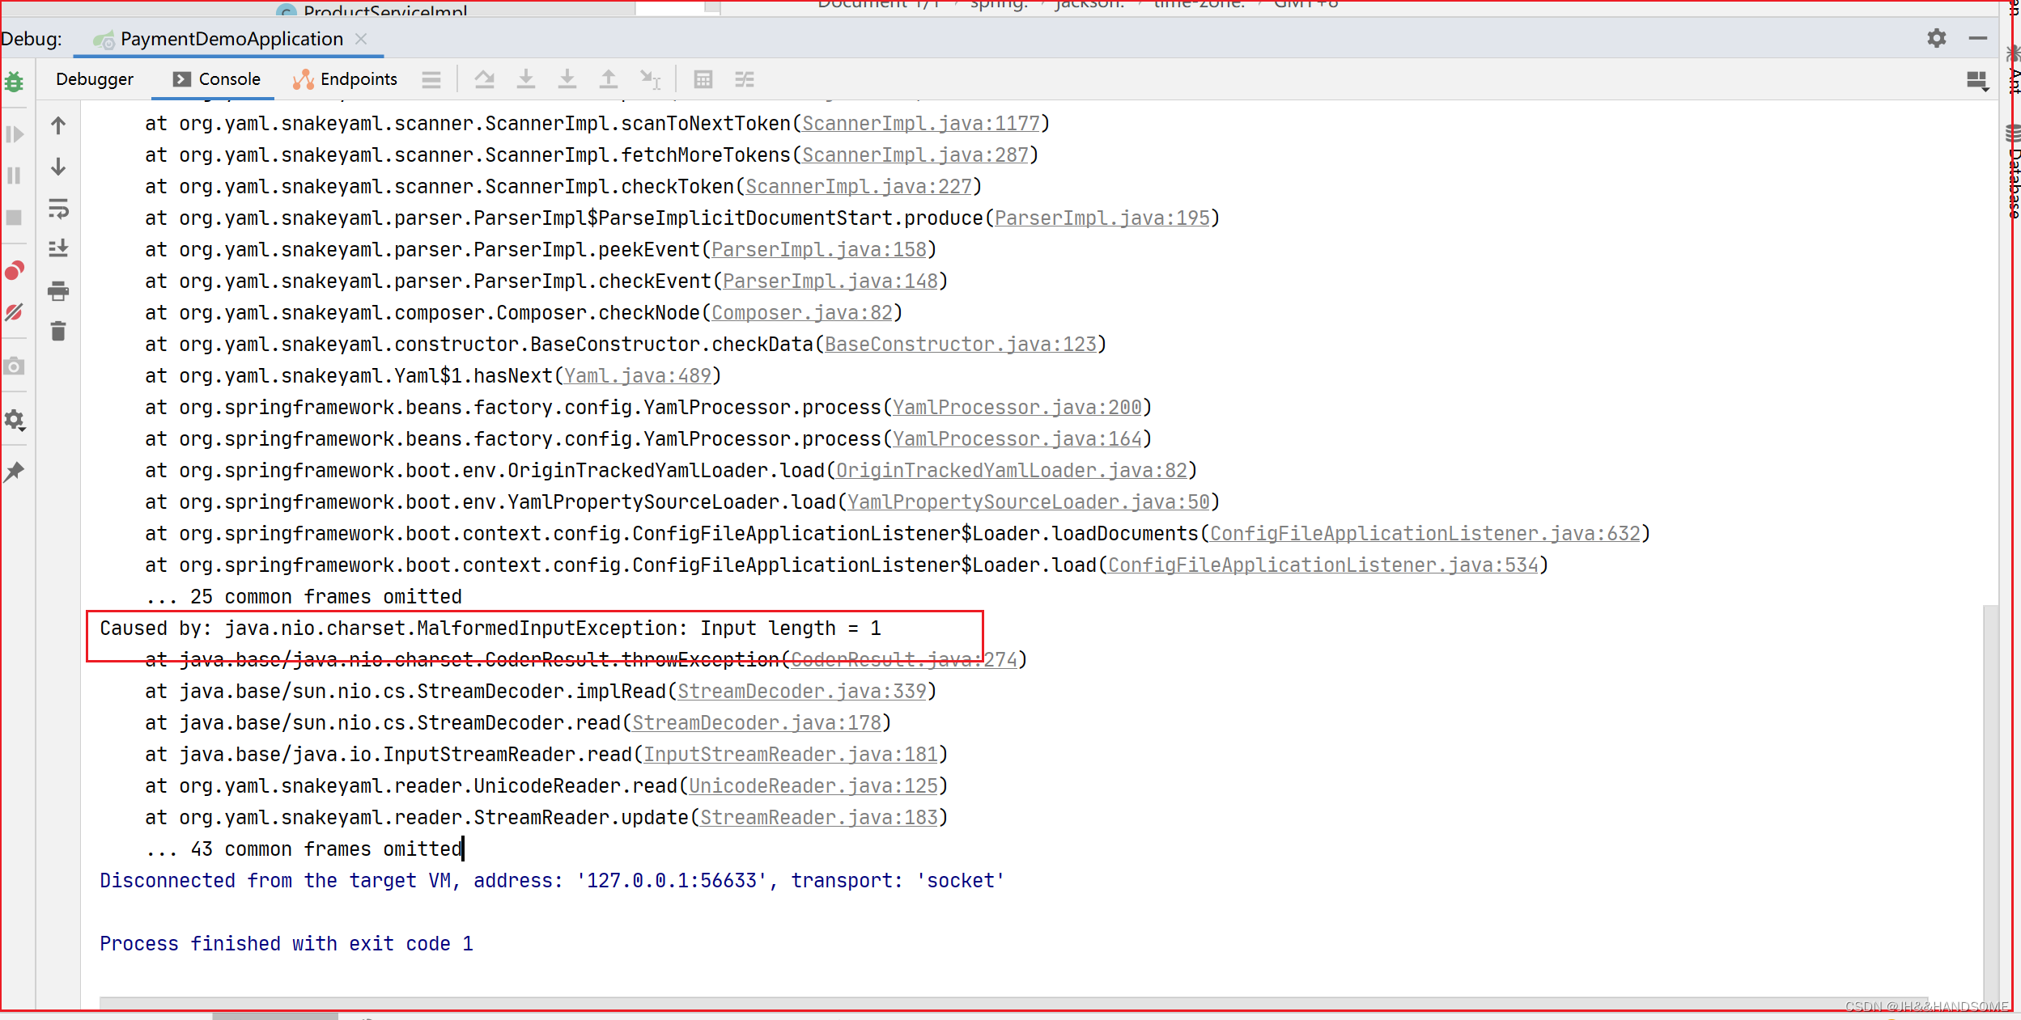Open link StreamReader.java:183
This screenshot has width=2021, height=1020.
pyautogui.click(x=818, y=818)
